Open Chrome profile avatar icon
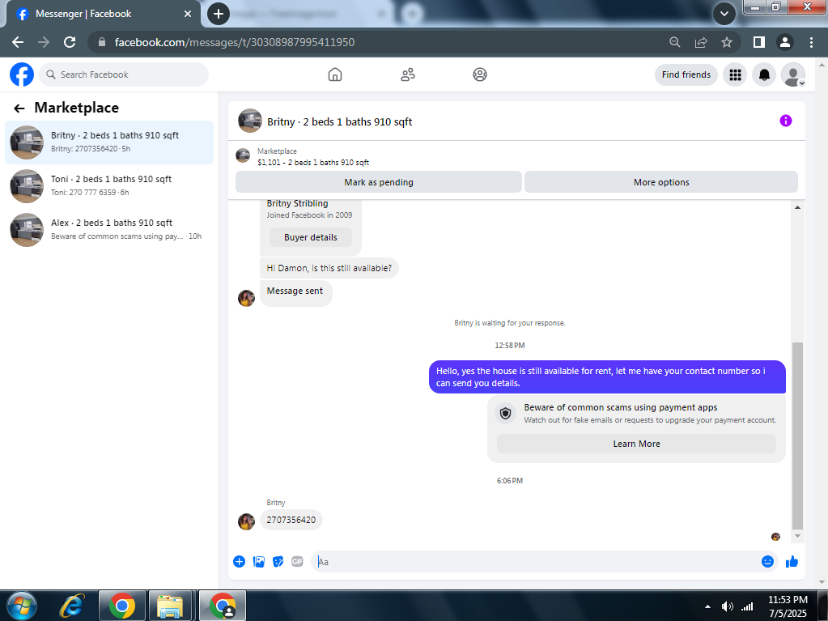828x621 pixels. tap(785, 42)
